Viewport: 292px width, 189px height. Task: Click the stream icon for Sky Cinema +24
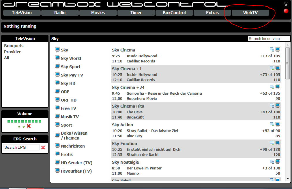278,87
